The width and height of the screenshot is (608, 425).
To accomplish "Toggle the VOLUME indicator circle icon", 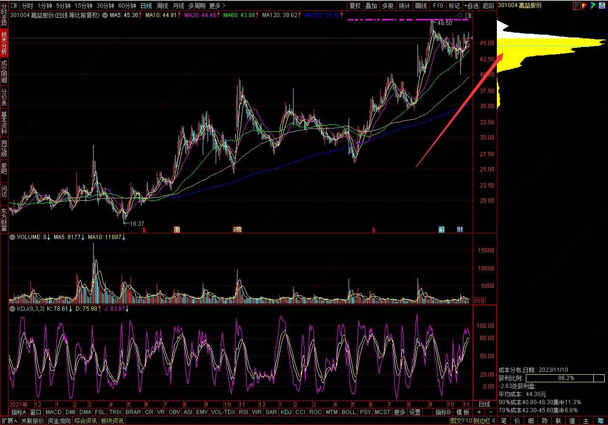I will click(x=13, y=237).
